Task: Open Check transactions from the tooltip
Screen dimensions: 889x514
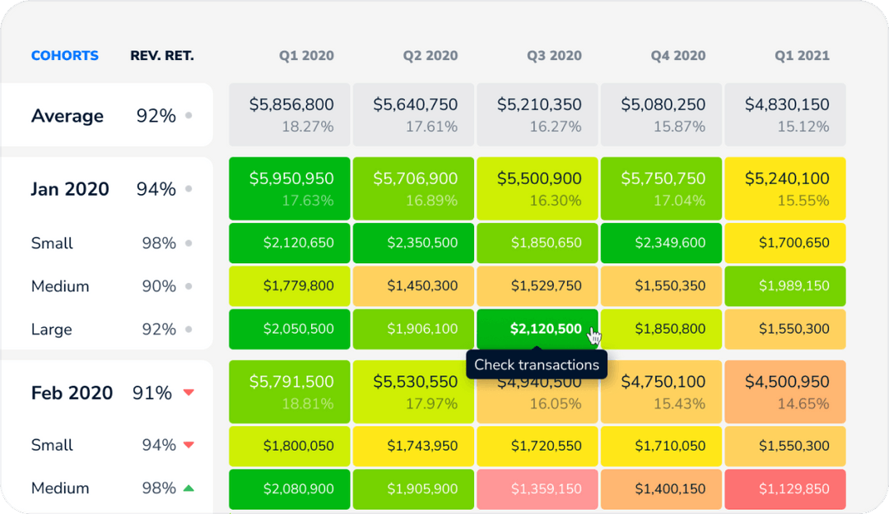Action: [x=537, y=364]
